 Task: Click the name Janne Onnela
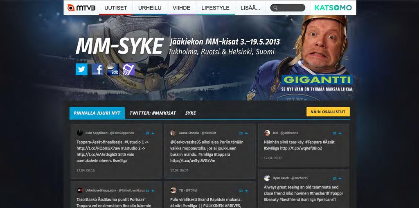[x=189, y=133]
